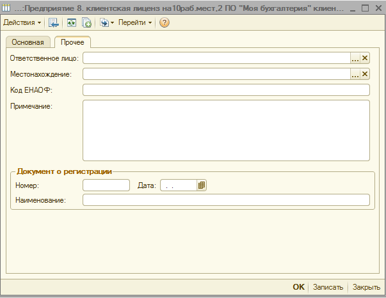386x298 pixels.
Task: Open selection for Местонахождение via ellipsis button
Action: [x=355, y=74]
